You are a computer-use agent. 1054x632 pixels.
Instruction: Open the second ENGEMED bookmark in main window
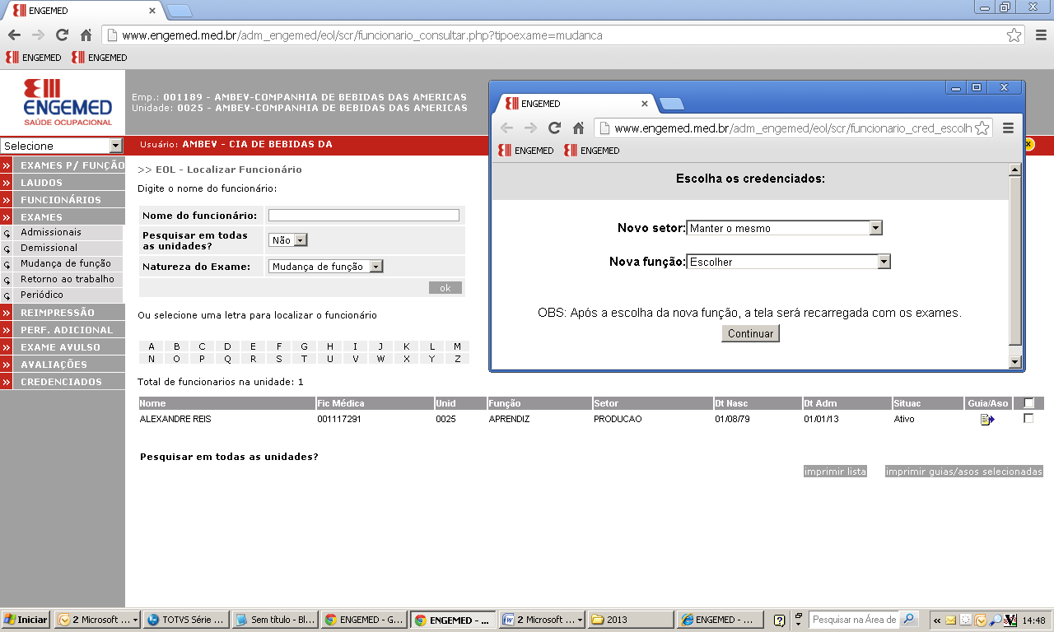[x=100, y=58]
